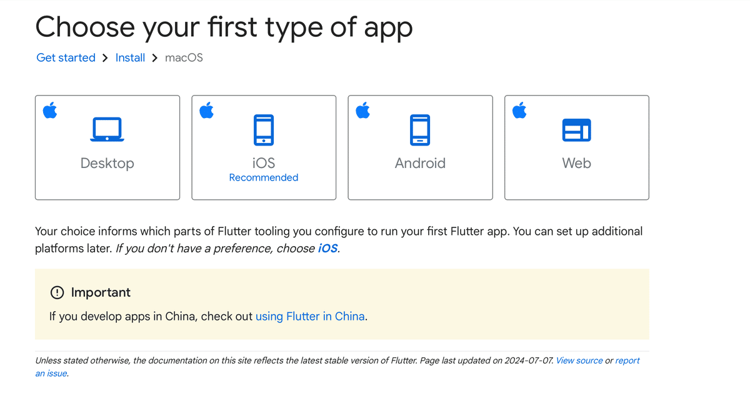
Task: Open the bold iOS inline link
Action: click(x=327, y=248)
